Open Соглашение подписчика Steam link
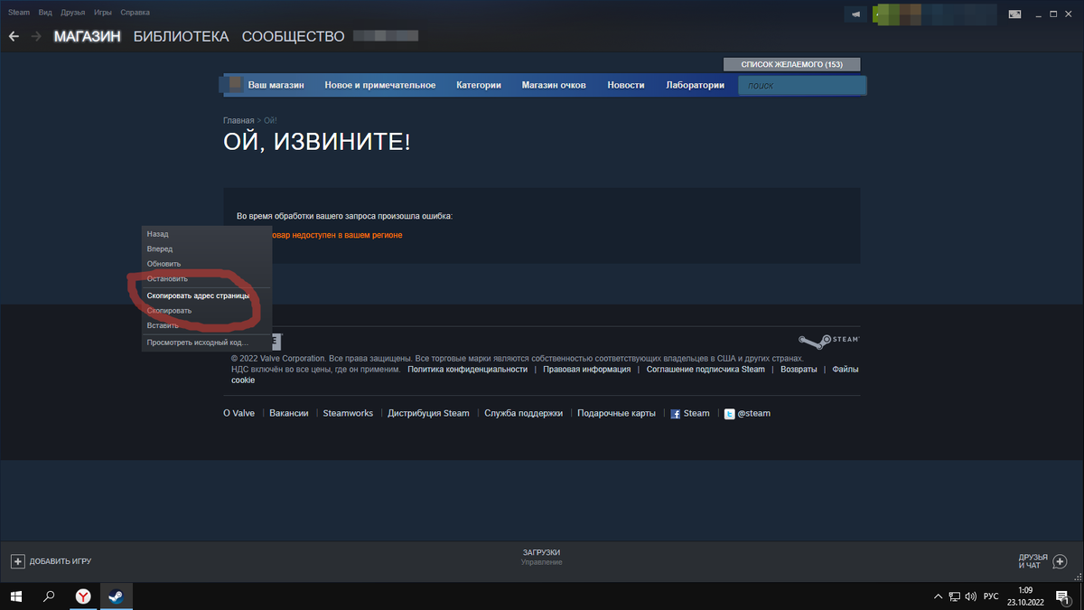The height and width of the screenshot is (610, 1084). (x=706, y=370)
